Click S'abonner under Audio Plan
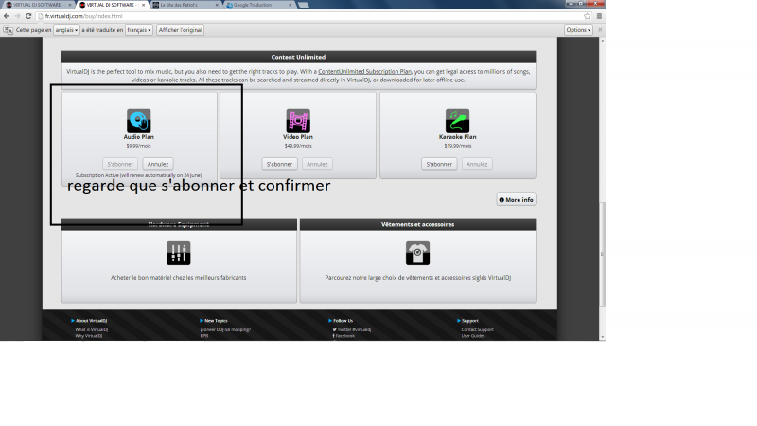This screenshot has height=426, width=757. [x=120, y=164]
